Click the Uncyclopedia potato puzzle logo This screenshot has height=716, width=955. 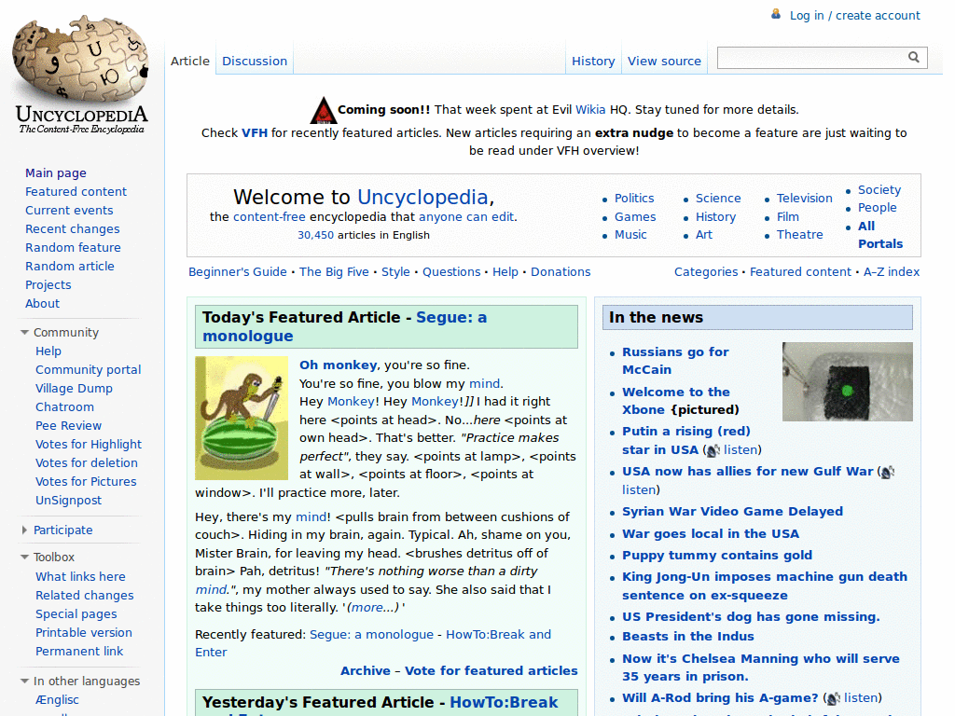pyautogui.click(x=81, y=75)
